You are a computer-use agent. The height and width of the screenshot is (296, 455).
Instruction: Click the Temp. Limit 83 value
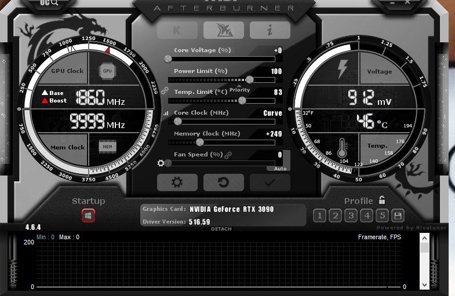tap(278, 92)
